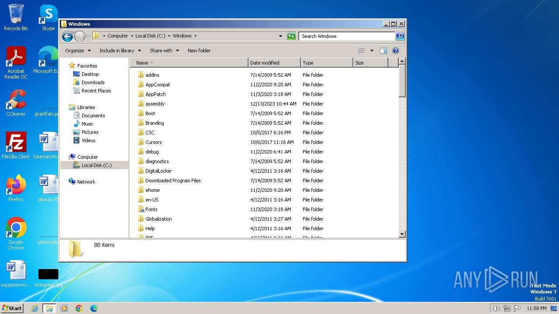Click into the Search Windows field
The width and height of the screenshot is (559, 314).
pos(347,36)
